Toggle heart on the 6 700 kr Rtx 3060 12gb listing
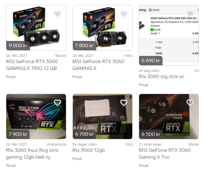Image resolution: width=211 pixels, height=169 pixels. (124, 102)
